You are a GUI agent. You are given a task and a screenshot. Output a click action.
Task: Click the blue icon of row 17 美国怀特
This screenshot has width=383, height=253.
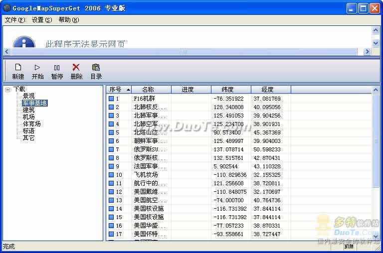[x=111, y=234]
